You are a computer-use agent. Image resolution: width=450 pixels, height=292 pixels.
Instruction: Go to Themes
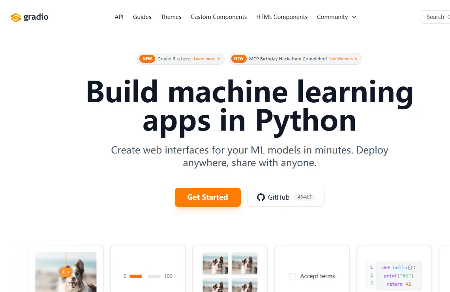[171, 17]
